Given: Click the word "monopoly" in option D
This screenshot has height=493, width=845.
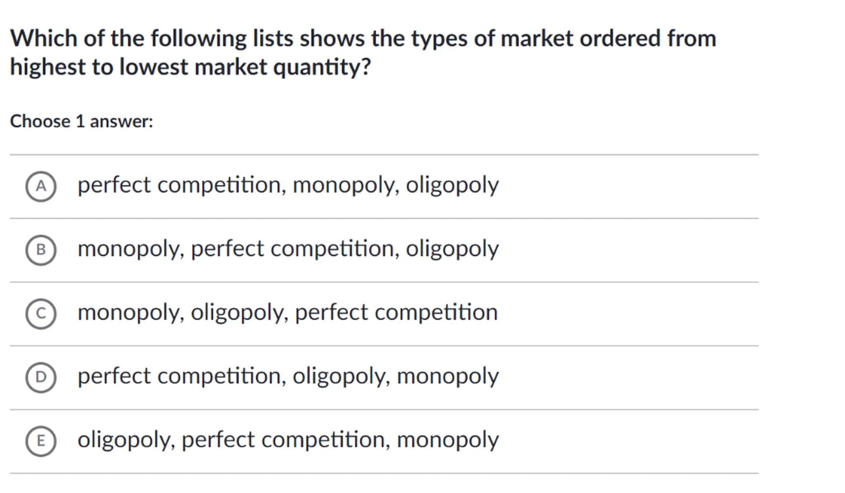Looking at the screenshot, I should (448, 376).
